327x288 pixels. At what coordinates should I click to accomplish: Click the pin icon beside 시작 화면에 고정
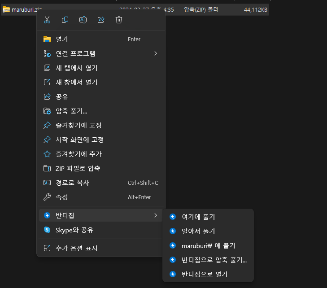pos(47,140)
